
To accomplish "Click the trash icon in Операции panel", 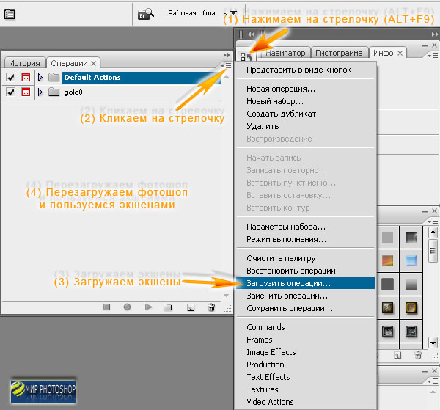I will pos(211,307).
